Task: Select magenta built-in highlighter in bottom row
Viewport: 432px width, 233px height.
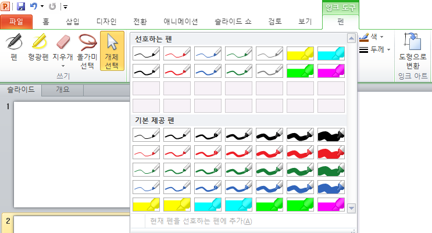Action: click(x=331, y=205)
